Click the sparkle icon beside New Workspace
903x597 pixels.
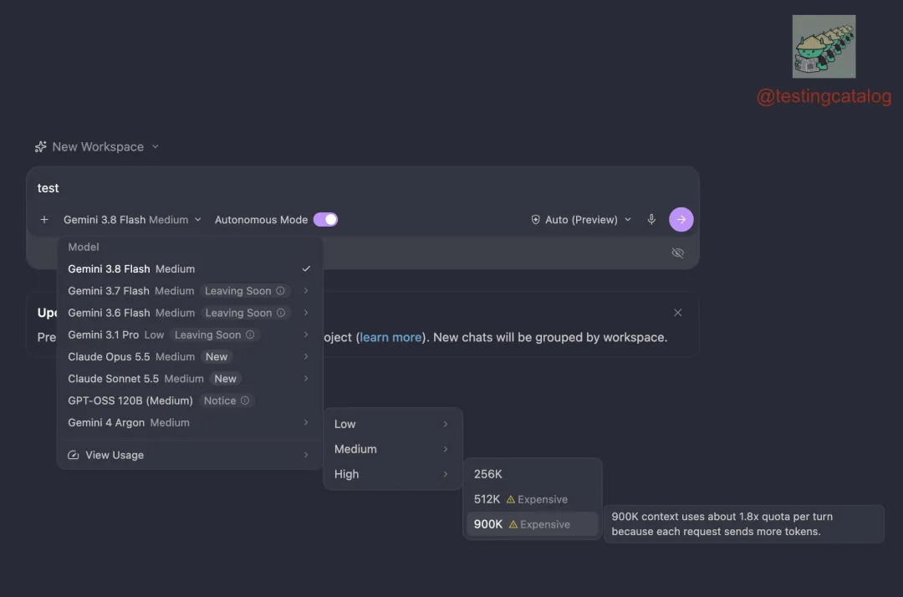click(40, 147)
